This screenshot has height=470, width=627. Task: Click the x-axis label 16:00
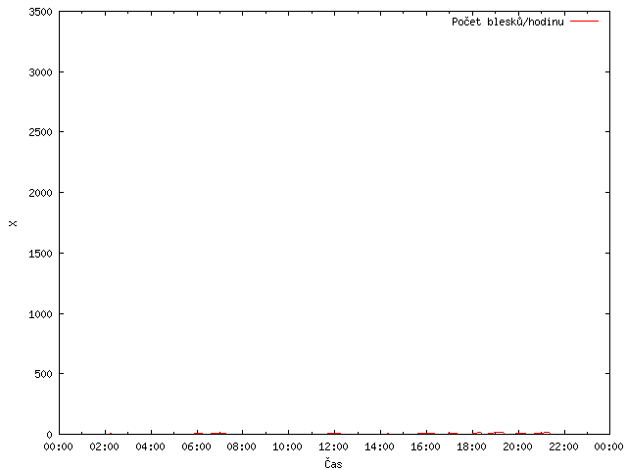(x=425, y=446)
